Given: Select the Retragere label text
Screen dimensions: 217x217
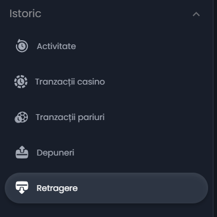Looking at the screenshot, I should (x=57, y=188).
